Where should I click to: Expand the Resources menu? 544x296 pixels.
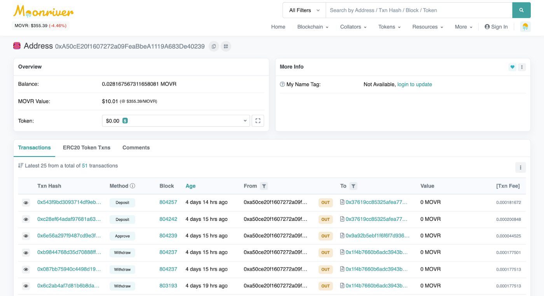point(428,27)
